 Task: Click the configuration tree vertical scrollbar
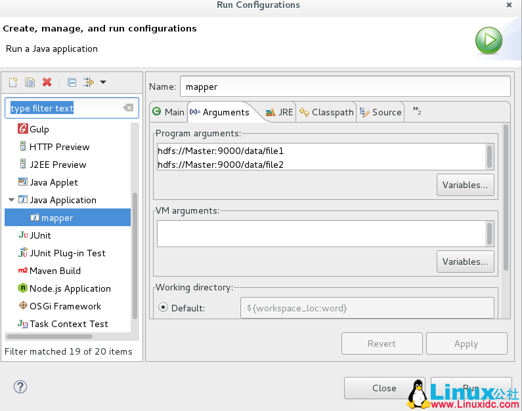(x=135, y=256)
